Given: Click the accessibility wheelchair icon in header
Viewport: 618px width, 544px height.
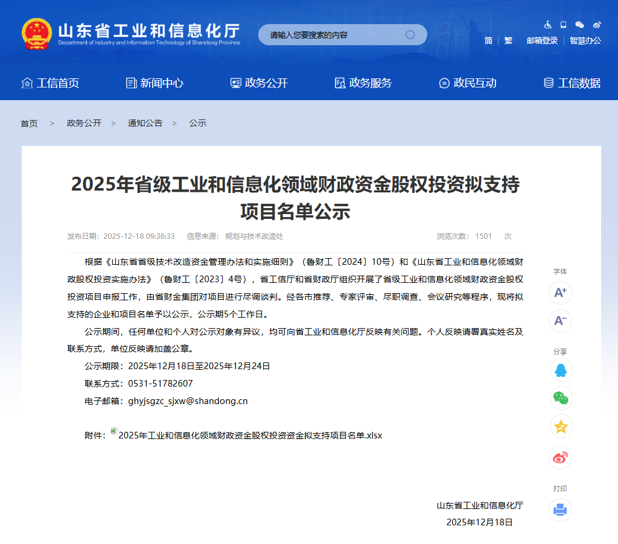Looking at the screenshot, I should (x=548, y=25).
